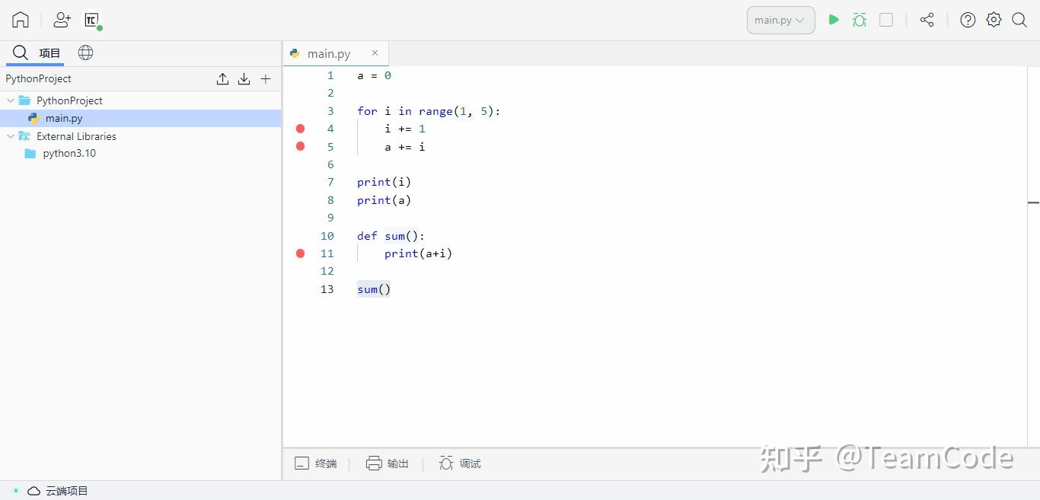Open the output panel printer icon

374,463
